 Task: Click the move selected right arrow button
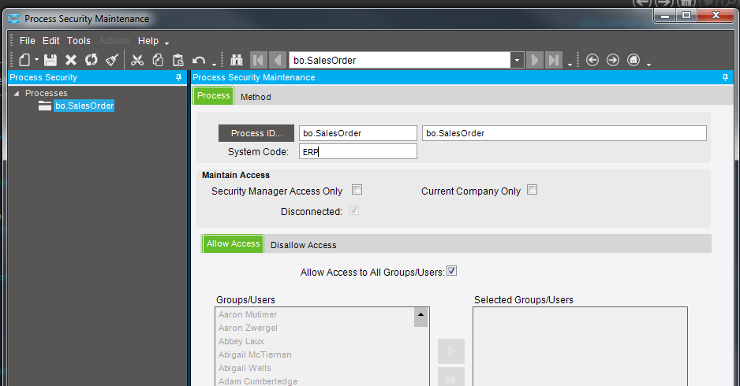451,351
